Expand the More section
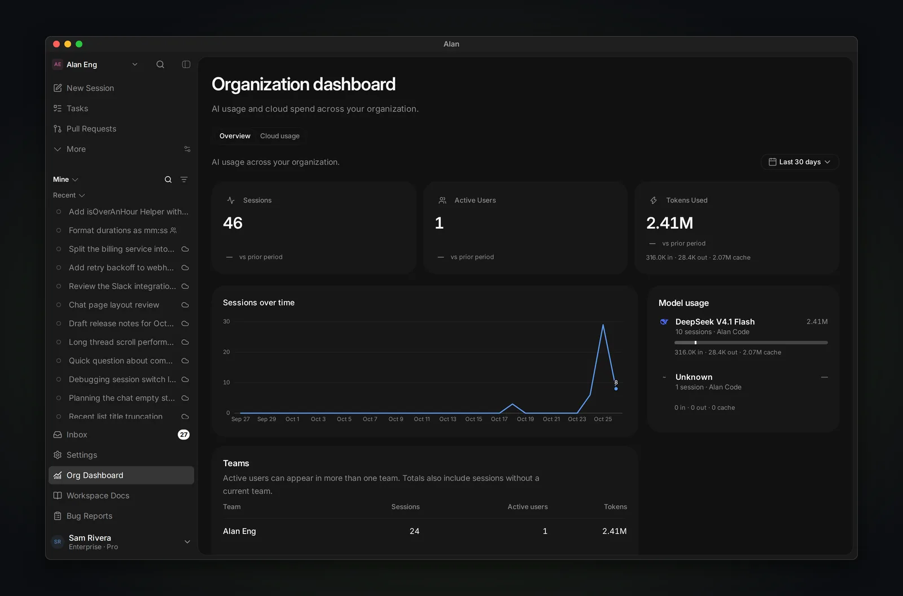Screen dimensions: 903x596 click(69, 149)
